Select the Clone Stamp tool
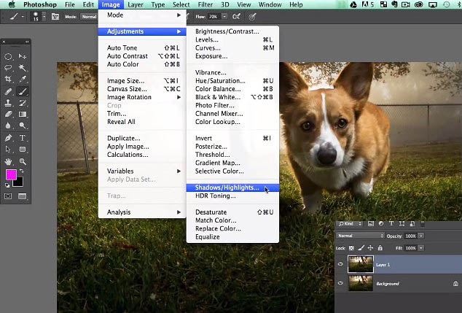Viewport: 462px width, 313px height. 8,103
